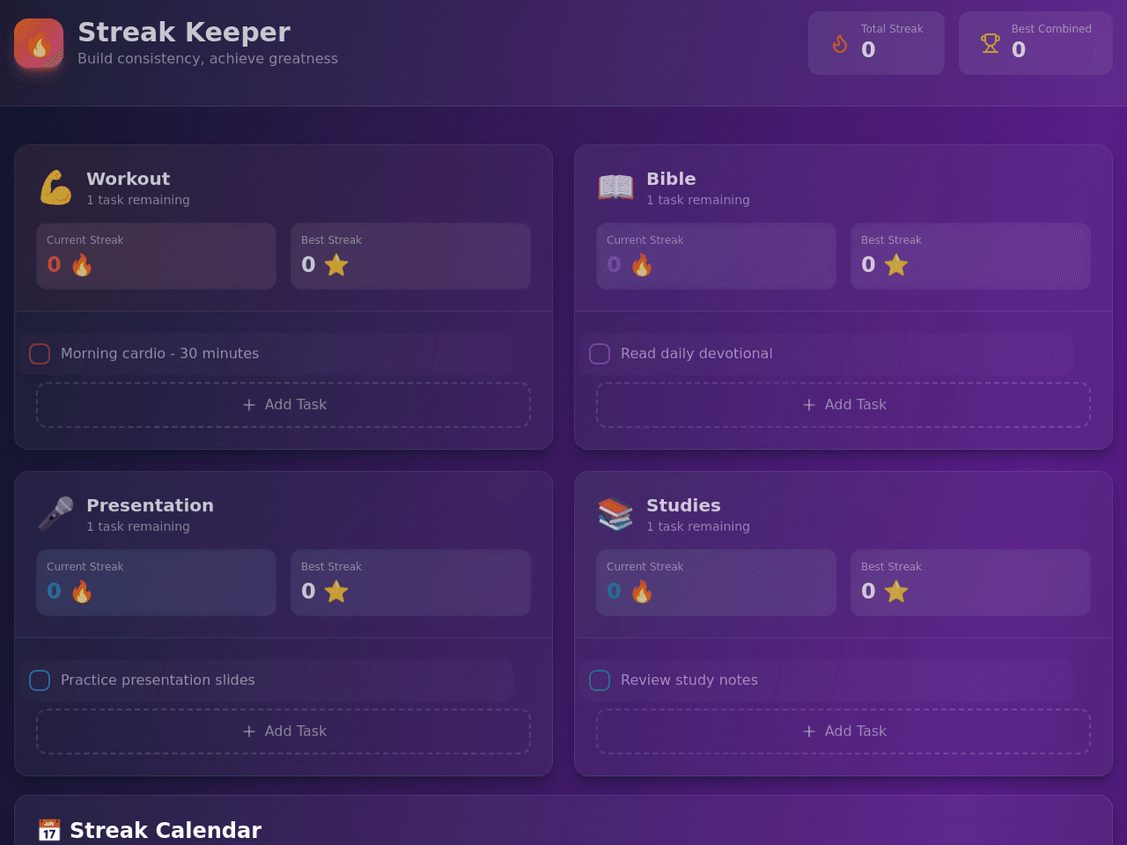
Task: Click the Bible current streak fire icon
Action: [642, 265]
